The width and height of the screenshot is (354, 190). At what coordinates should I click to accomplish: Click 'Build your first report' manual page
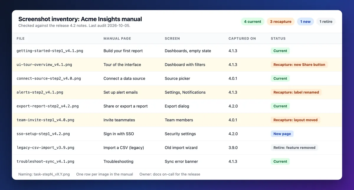[x=123, y=51]
